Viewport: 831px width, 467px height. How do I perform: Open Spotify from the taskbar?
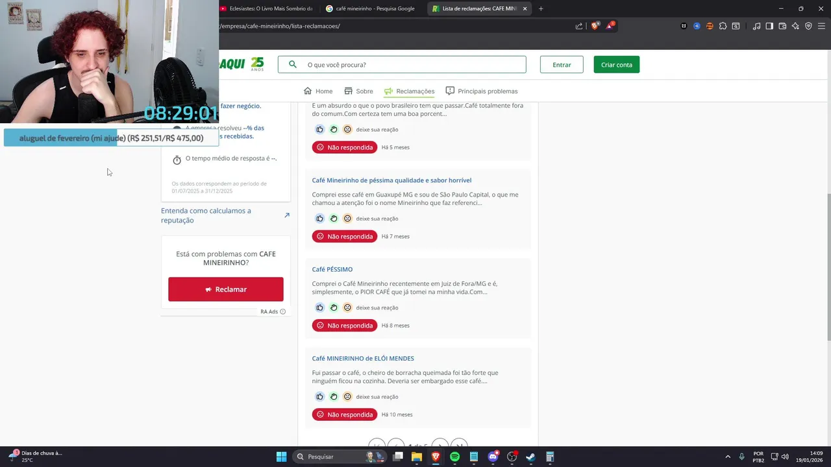point(454,457)
